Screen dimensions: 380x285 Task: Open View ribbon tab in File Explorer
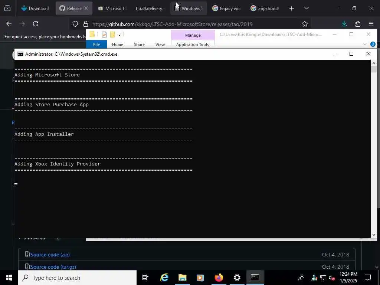click(160, 45)
